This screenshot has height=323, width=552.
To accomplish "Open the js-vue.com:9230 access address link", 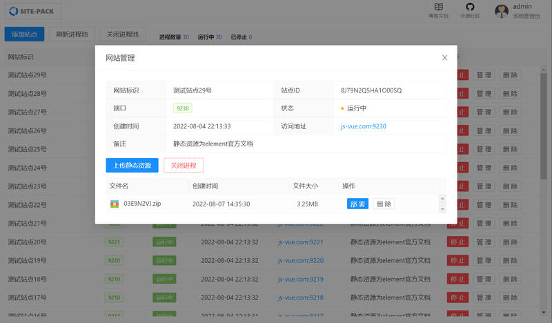I will pyautogui.click(x=364, y=126).
